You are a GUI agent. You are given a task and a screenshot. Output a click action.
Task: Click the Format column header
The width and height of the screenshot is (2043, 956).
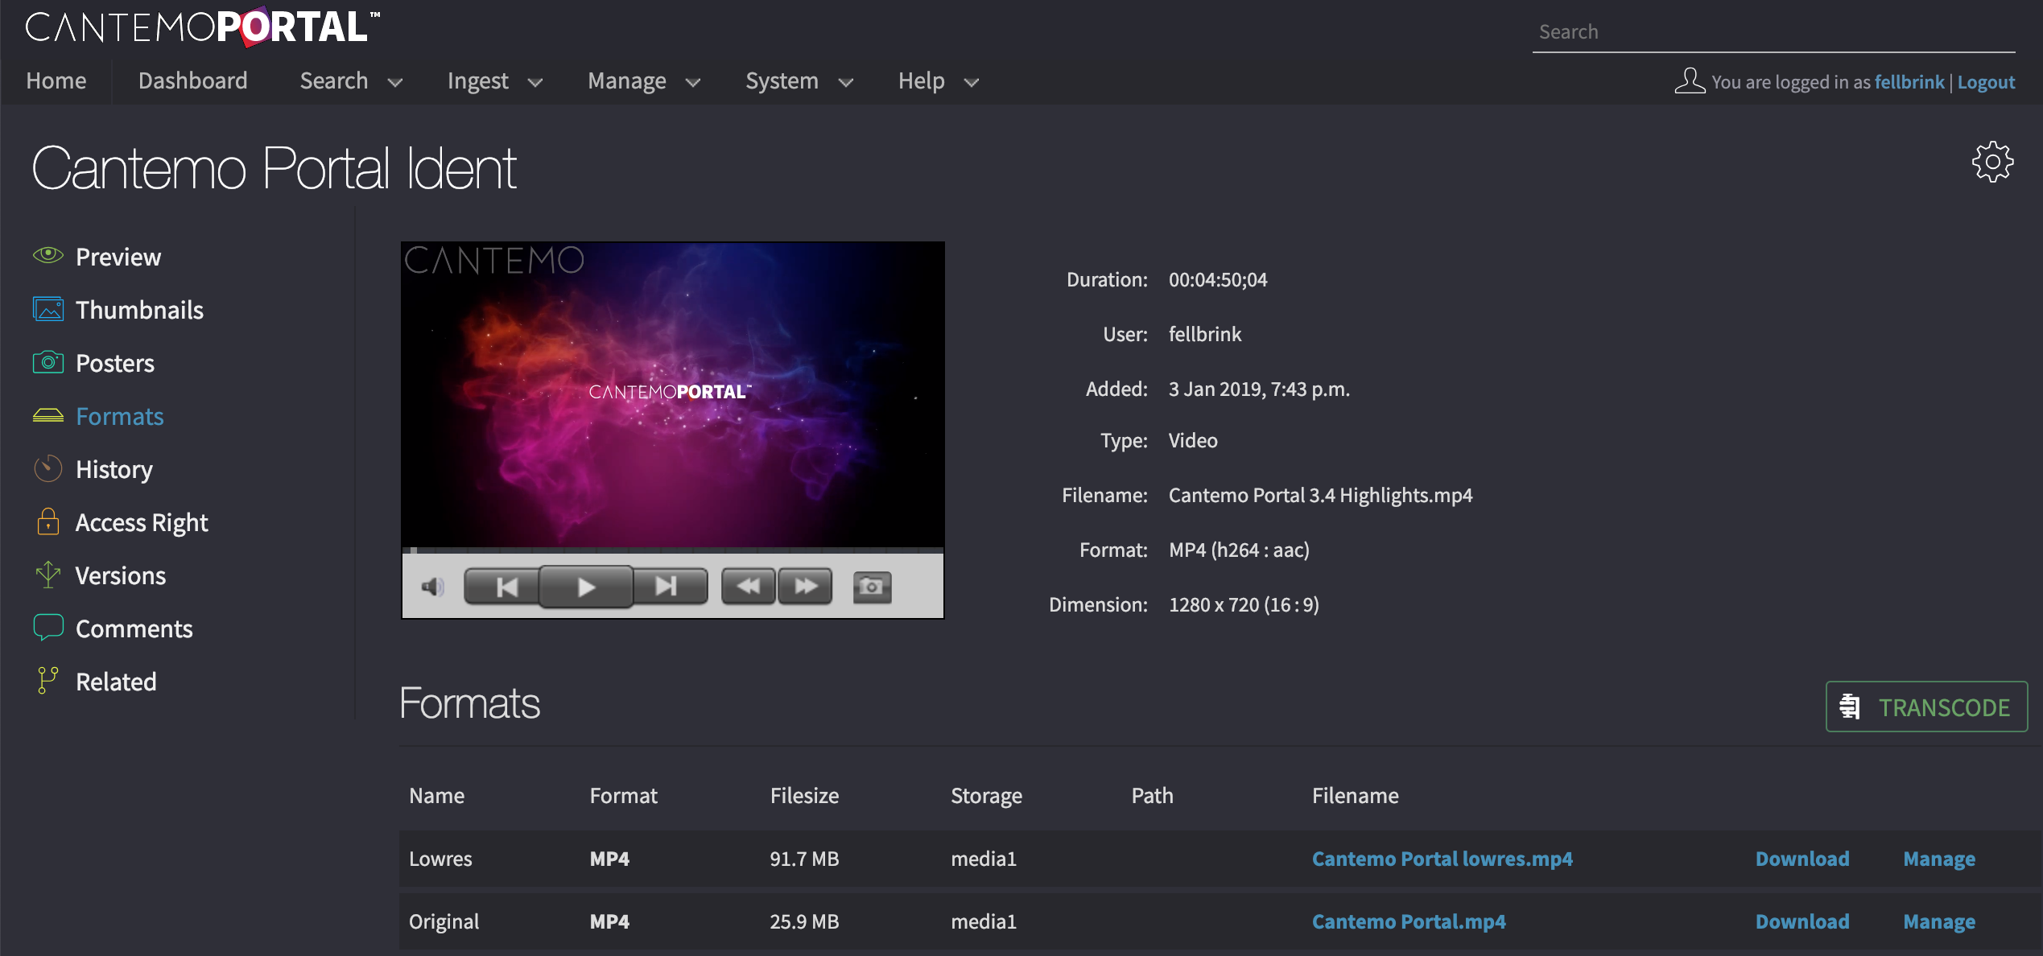(624, 795)
